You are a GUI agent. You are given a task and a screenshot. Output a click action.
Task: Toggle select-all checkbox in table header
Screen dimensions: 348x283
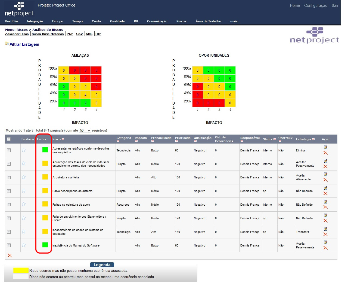[9, 139]
